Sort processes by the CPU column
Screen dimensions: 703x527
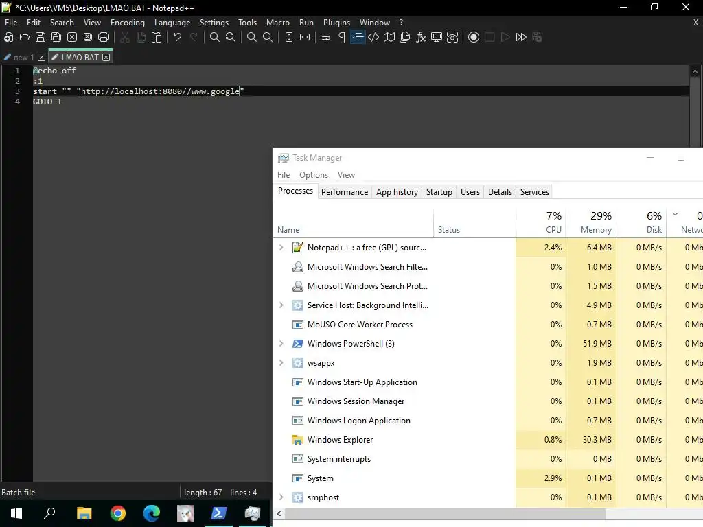[541, 222]
